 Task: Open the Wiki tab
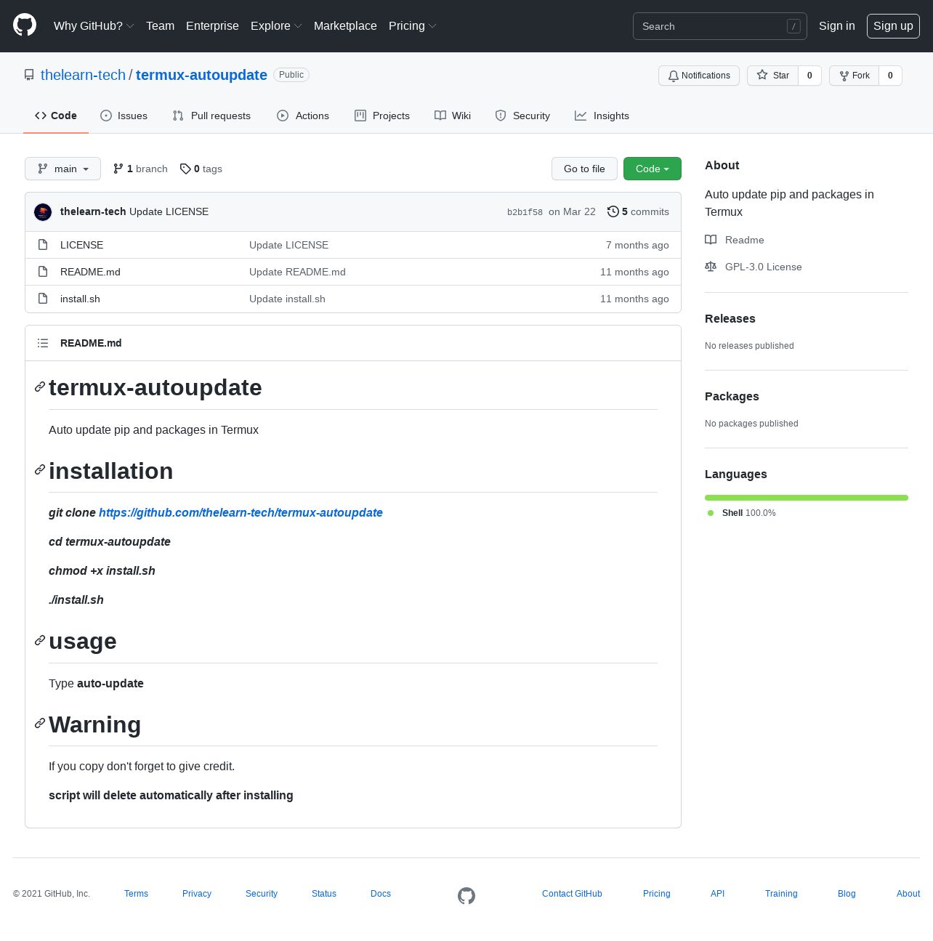pos(453,116)
